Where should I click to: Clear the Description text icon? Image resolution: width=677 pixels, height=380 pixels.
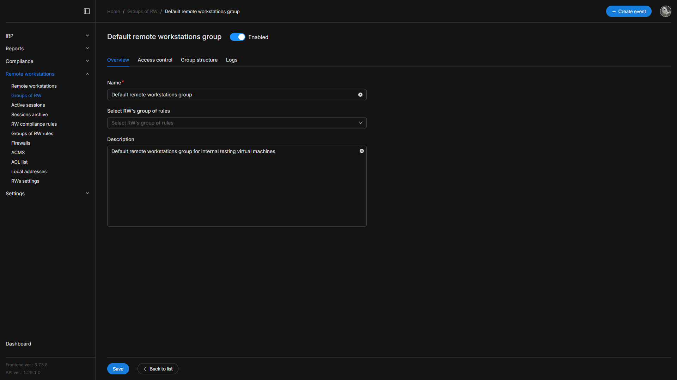click(362, 151)
